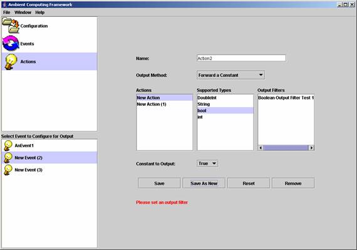This screenshot has width=357, height=250.
Task: Click the bulb icon beside New Event (3)
Action: click(x=8, y=170)
